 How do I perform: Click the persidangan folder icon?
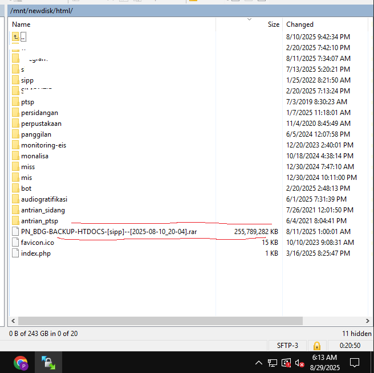click(15, 112)
